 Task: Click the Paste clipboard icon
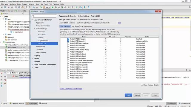(x=22, y=7)
